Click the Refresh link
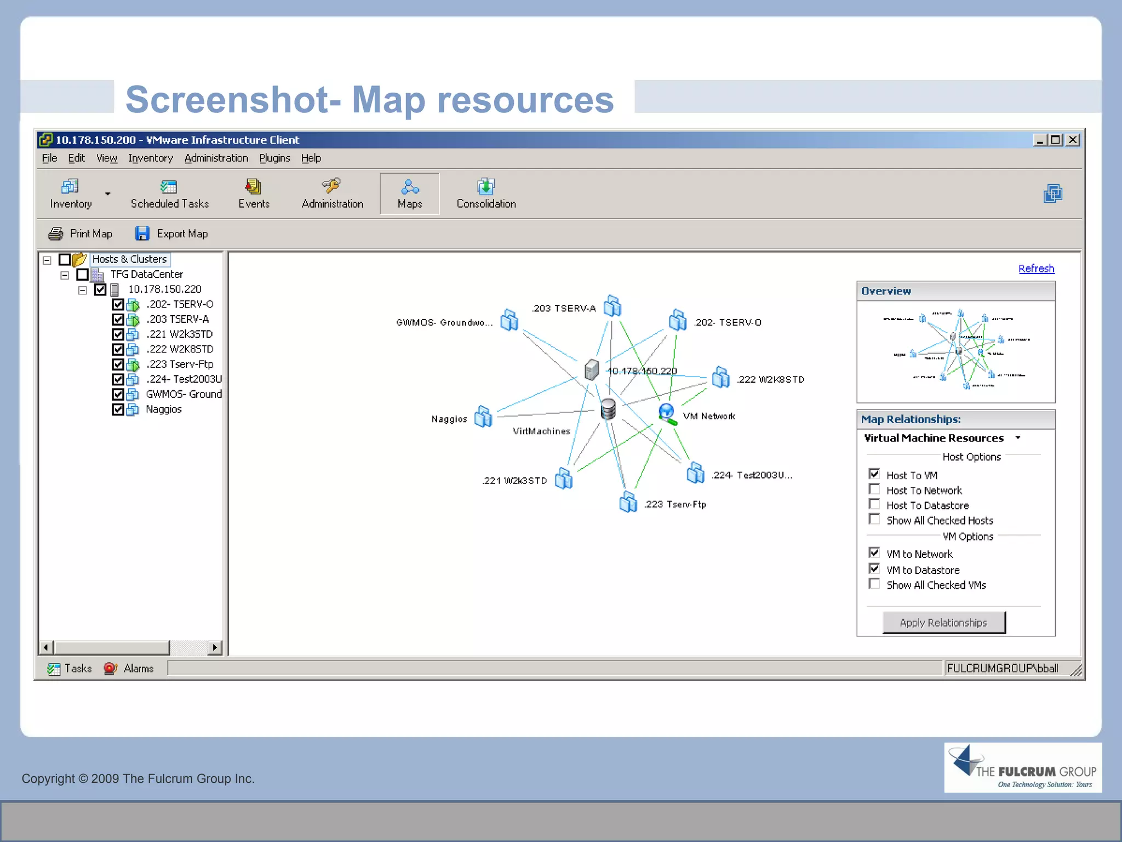This screenshot has width=1122, height=842. coord(1036,269)
